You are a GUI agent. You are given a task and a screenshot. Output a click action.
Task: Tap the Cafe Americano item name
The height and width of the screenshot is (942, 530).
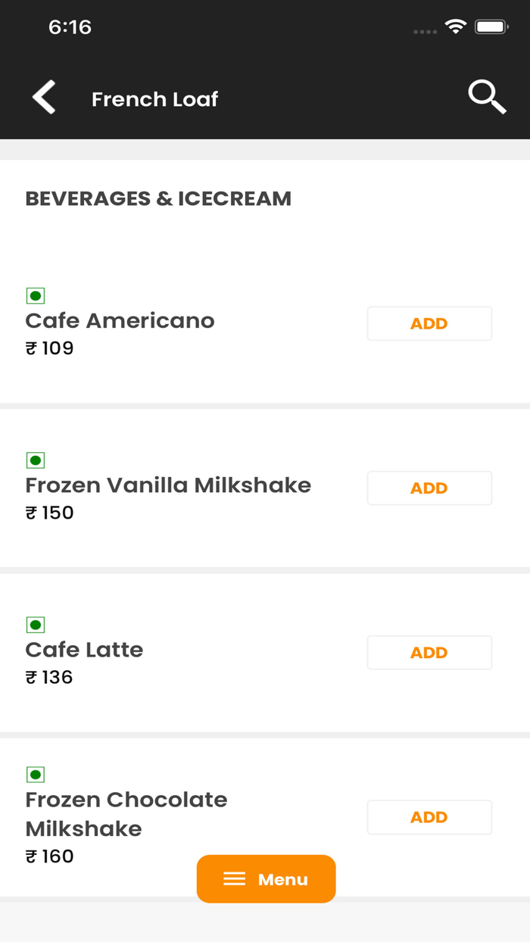(120, 320)
